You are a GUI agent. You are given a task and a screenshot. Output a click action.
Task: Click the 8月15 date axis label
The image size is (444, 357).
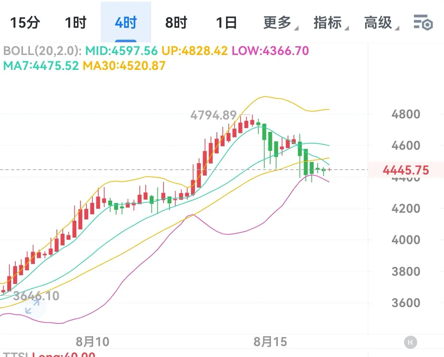click(271, 342)
